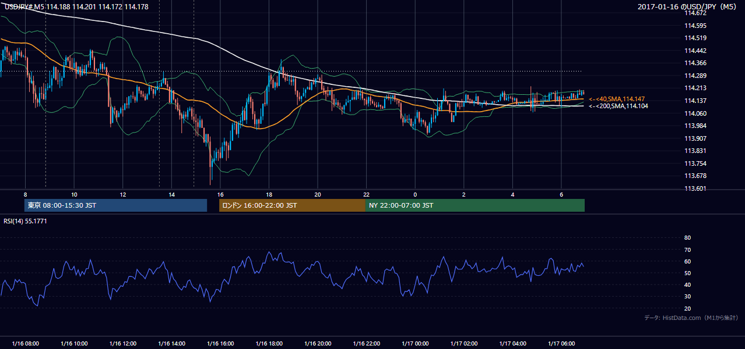Image resolution: width=745 pixels, height=349 pixels.
Task: Click price axis value 113.754
Action: (695, 163)
